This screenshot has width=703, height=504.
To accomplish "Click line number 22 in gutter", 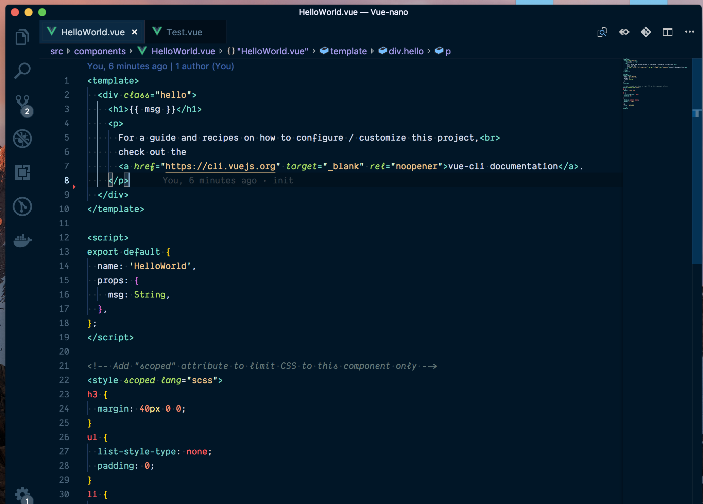I will click(x=64, y=380).
